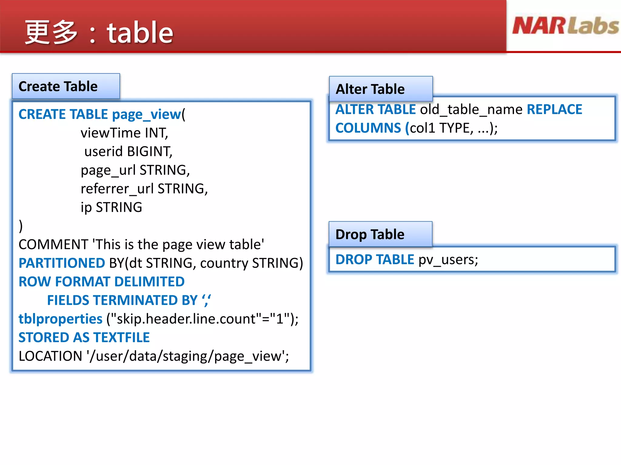
Task: Click 'ALTER TABLE old_table_name REPLACE' line
Action: 459,109
